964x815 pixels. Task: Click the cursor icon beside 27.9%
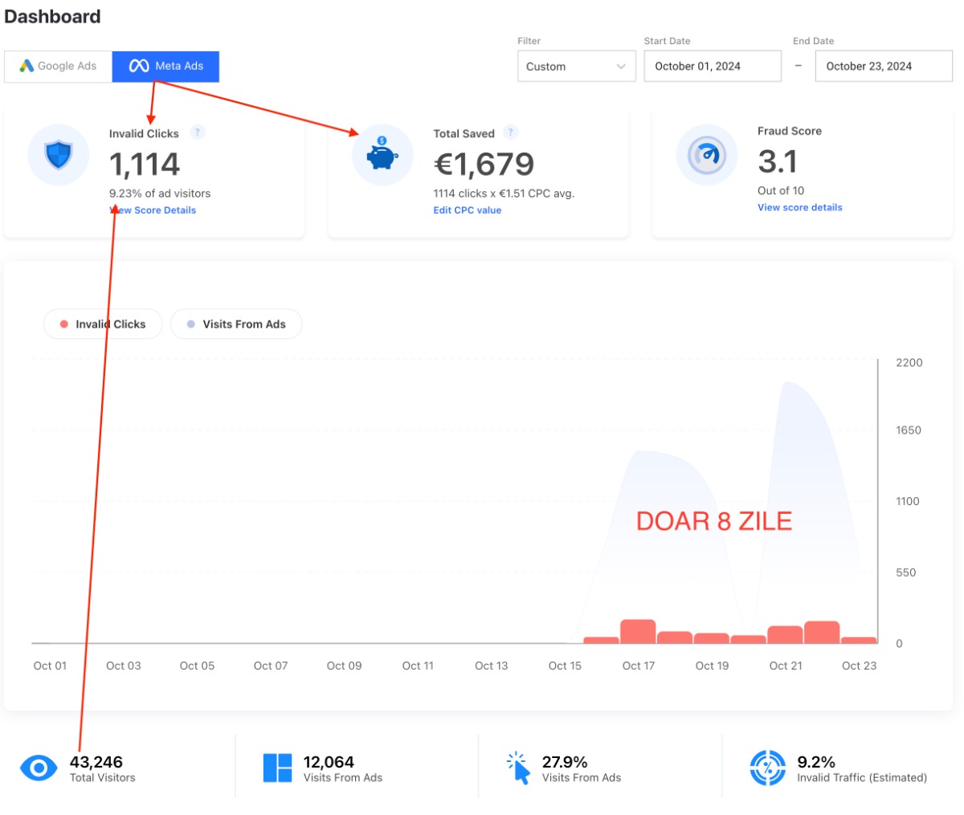[x=519, y=768]
